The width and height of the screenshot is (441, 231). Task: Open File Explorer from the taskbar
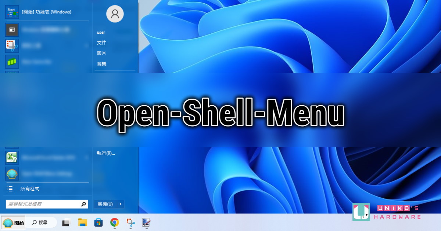[82, 223]
